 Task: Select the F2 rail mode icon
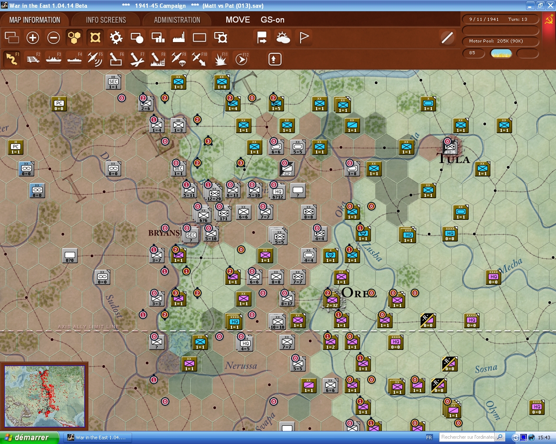[33, 59]
